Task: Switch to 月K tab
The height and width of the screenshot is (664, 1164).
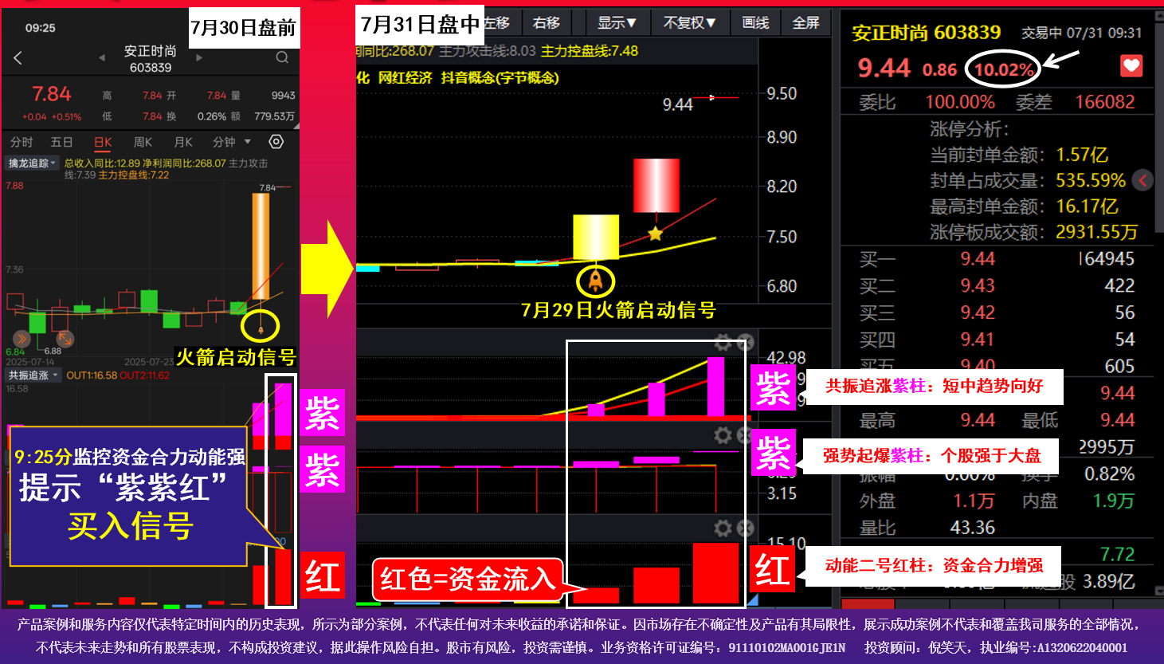Action: tap(183, 142)
